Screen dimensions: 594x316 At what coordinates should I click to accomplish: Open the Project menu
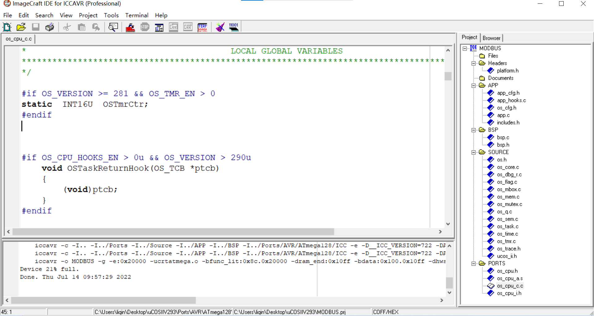[x=88, y=15]
